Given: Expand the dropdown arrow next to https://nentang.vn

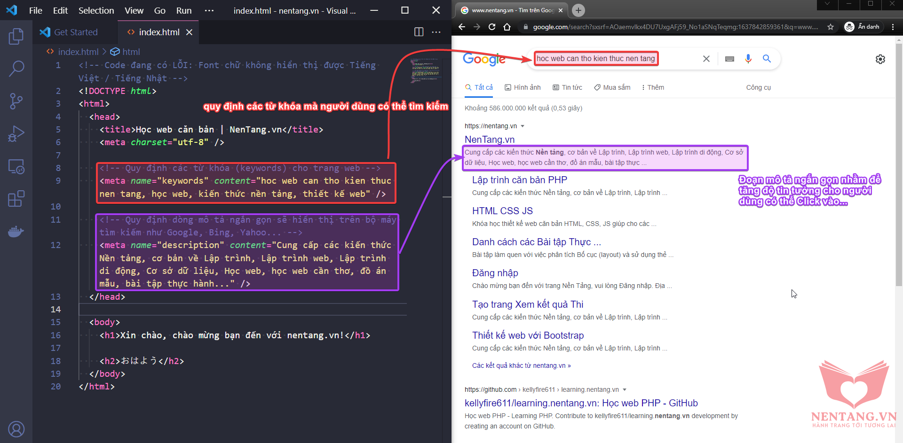Looking at the screenshot, I should click(523, 126).
